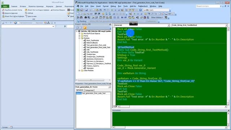This screenshot has width=231, height=130.
Task: Click the code window vertical scrollbar
Action: pos(228,66)
